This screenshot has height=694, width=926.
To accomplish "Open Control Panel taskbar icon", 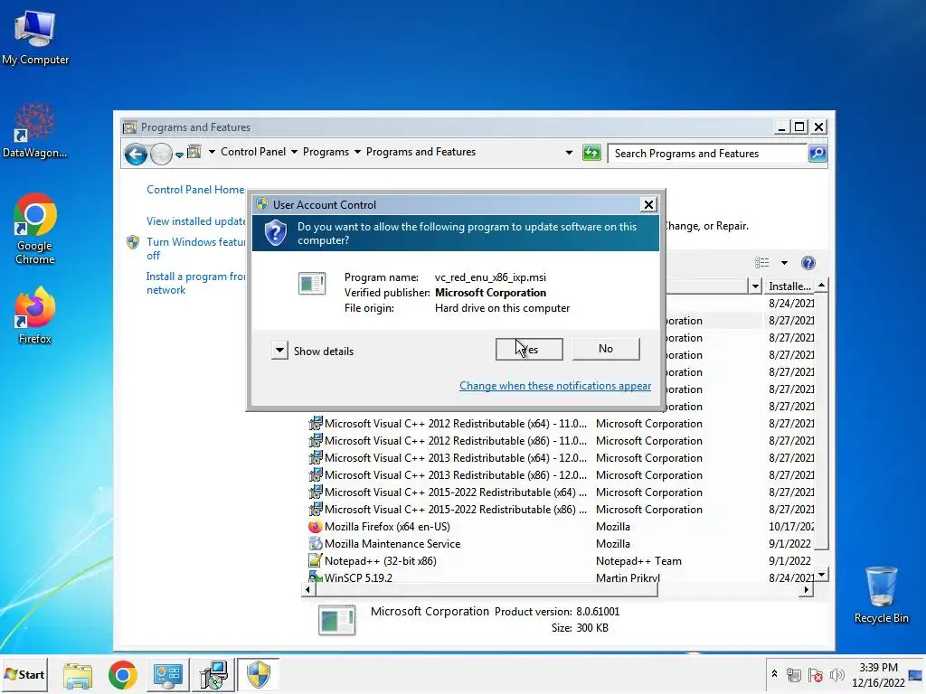I will click(x=167, y=675).
